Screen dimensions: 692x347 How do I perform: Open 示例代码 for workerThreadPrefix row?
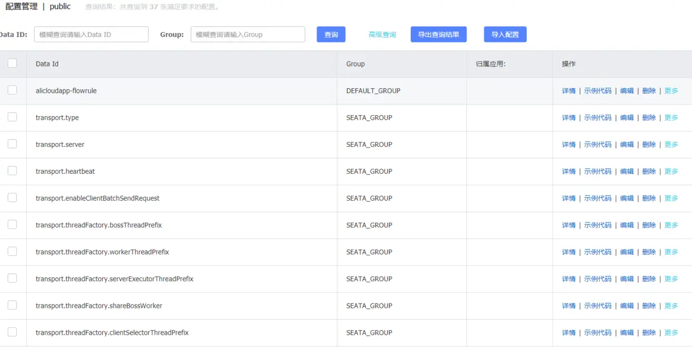click(598, 251)
